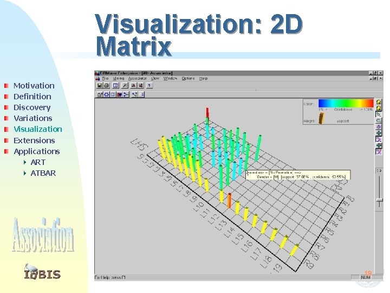The width and height of the screenshot is (390, 293).
Task: Open the File menu
Action: (105, 79)
